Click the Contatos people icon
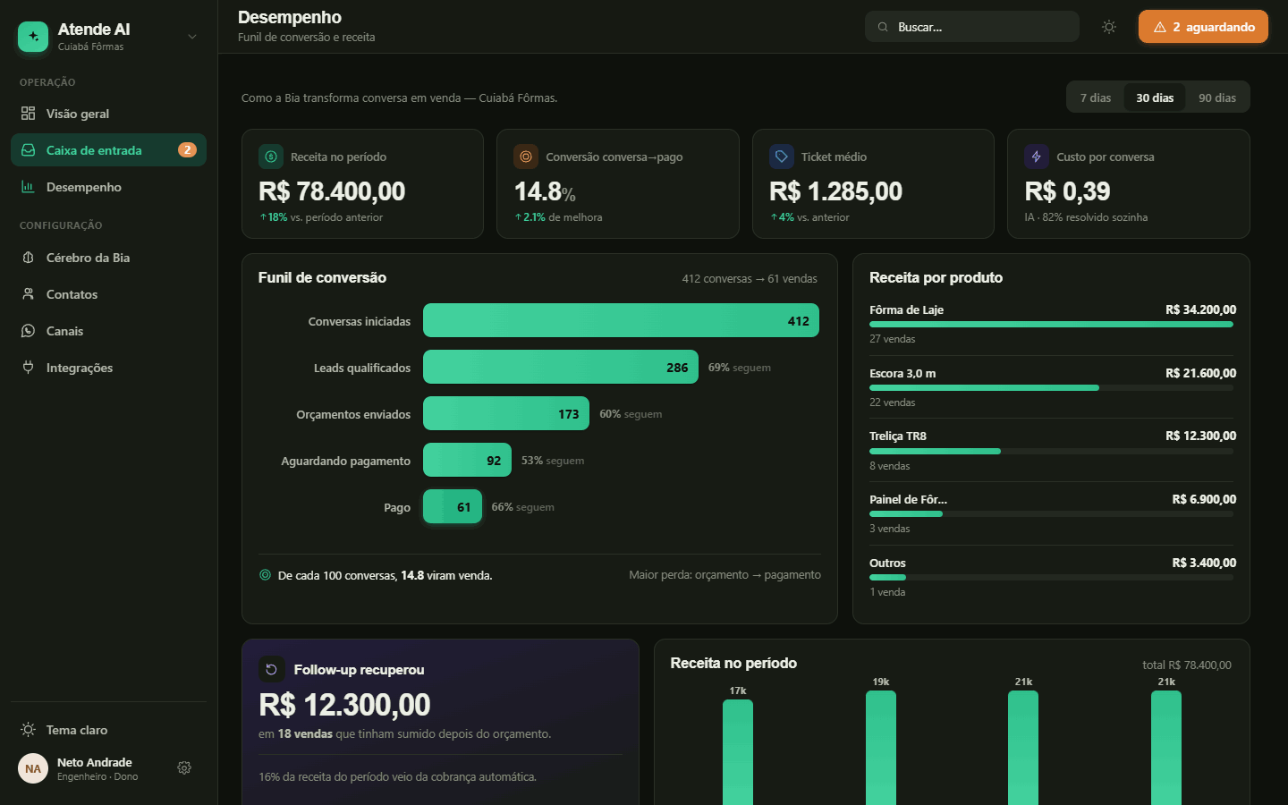1288x805 pixels. click(28, 294)
